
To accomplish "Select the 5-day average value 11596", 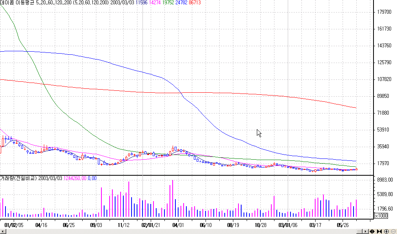I will click(x=141, y=2).
